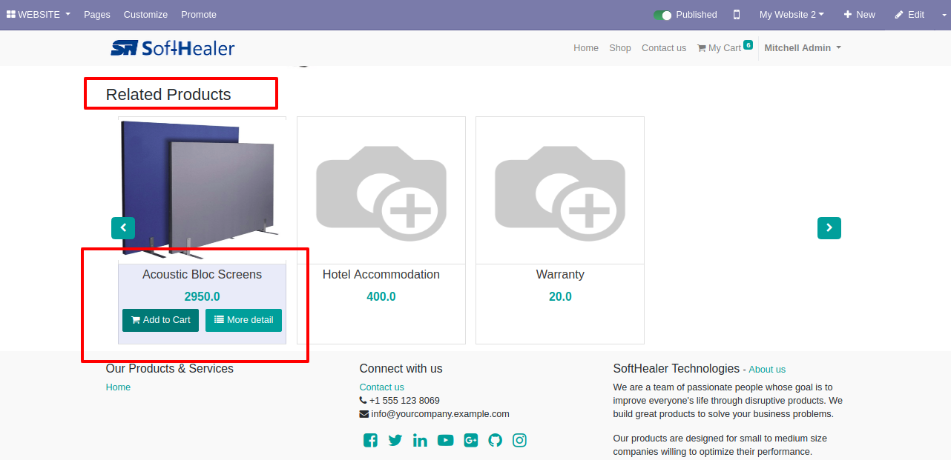Image resolution: width=951 pixels, height=460 pixels.
Task: Click the footer Home link
Action: click(x=118, y=387)
